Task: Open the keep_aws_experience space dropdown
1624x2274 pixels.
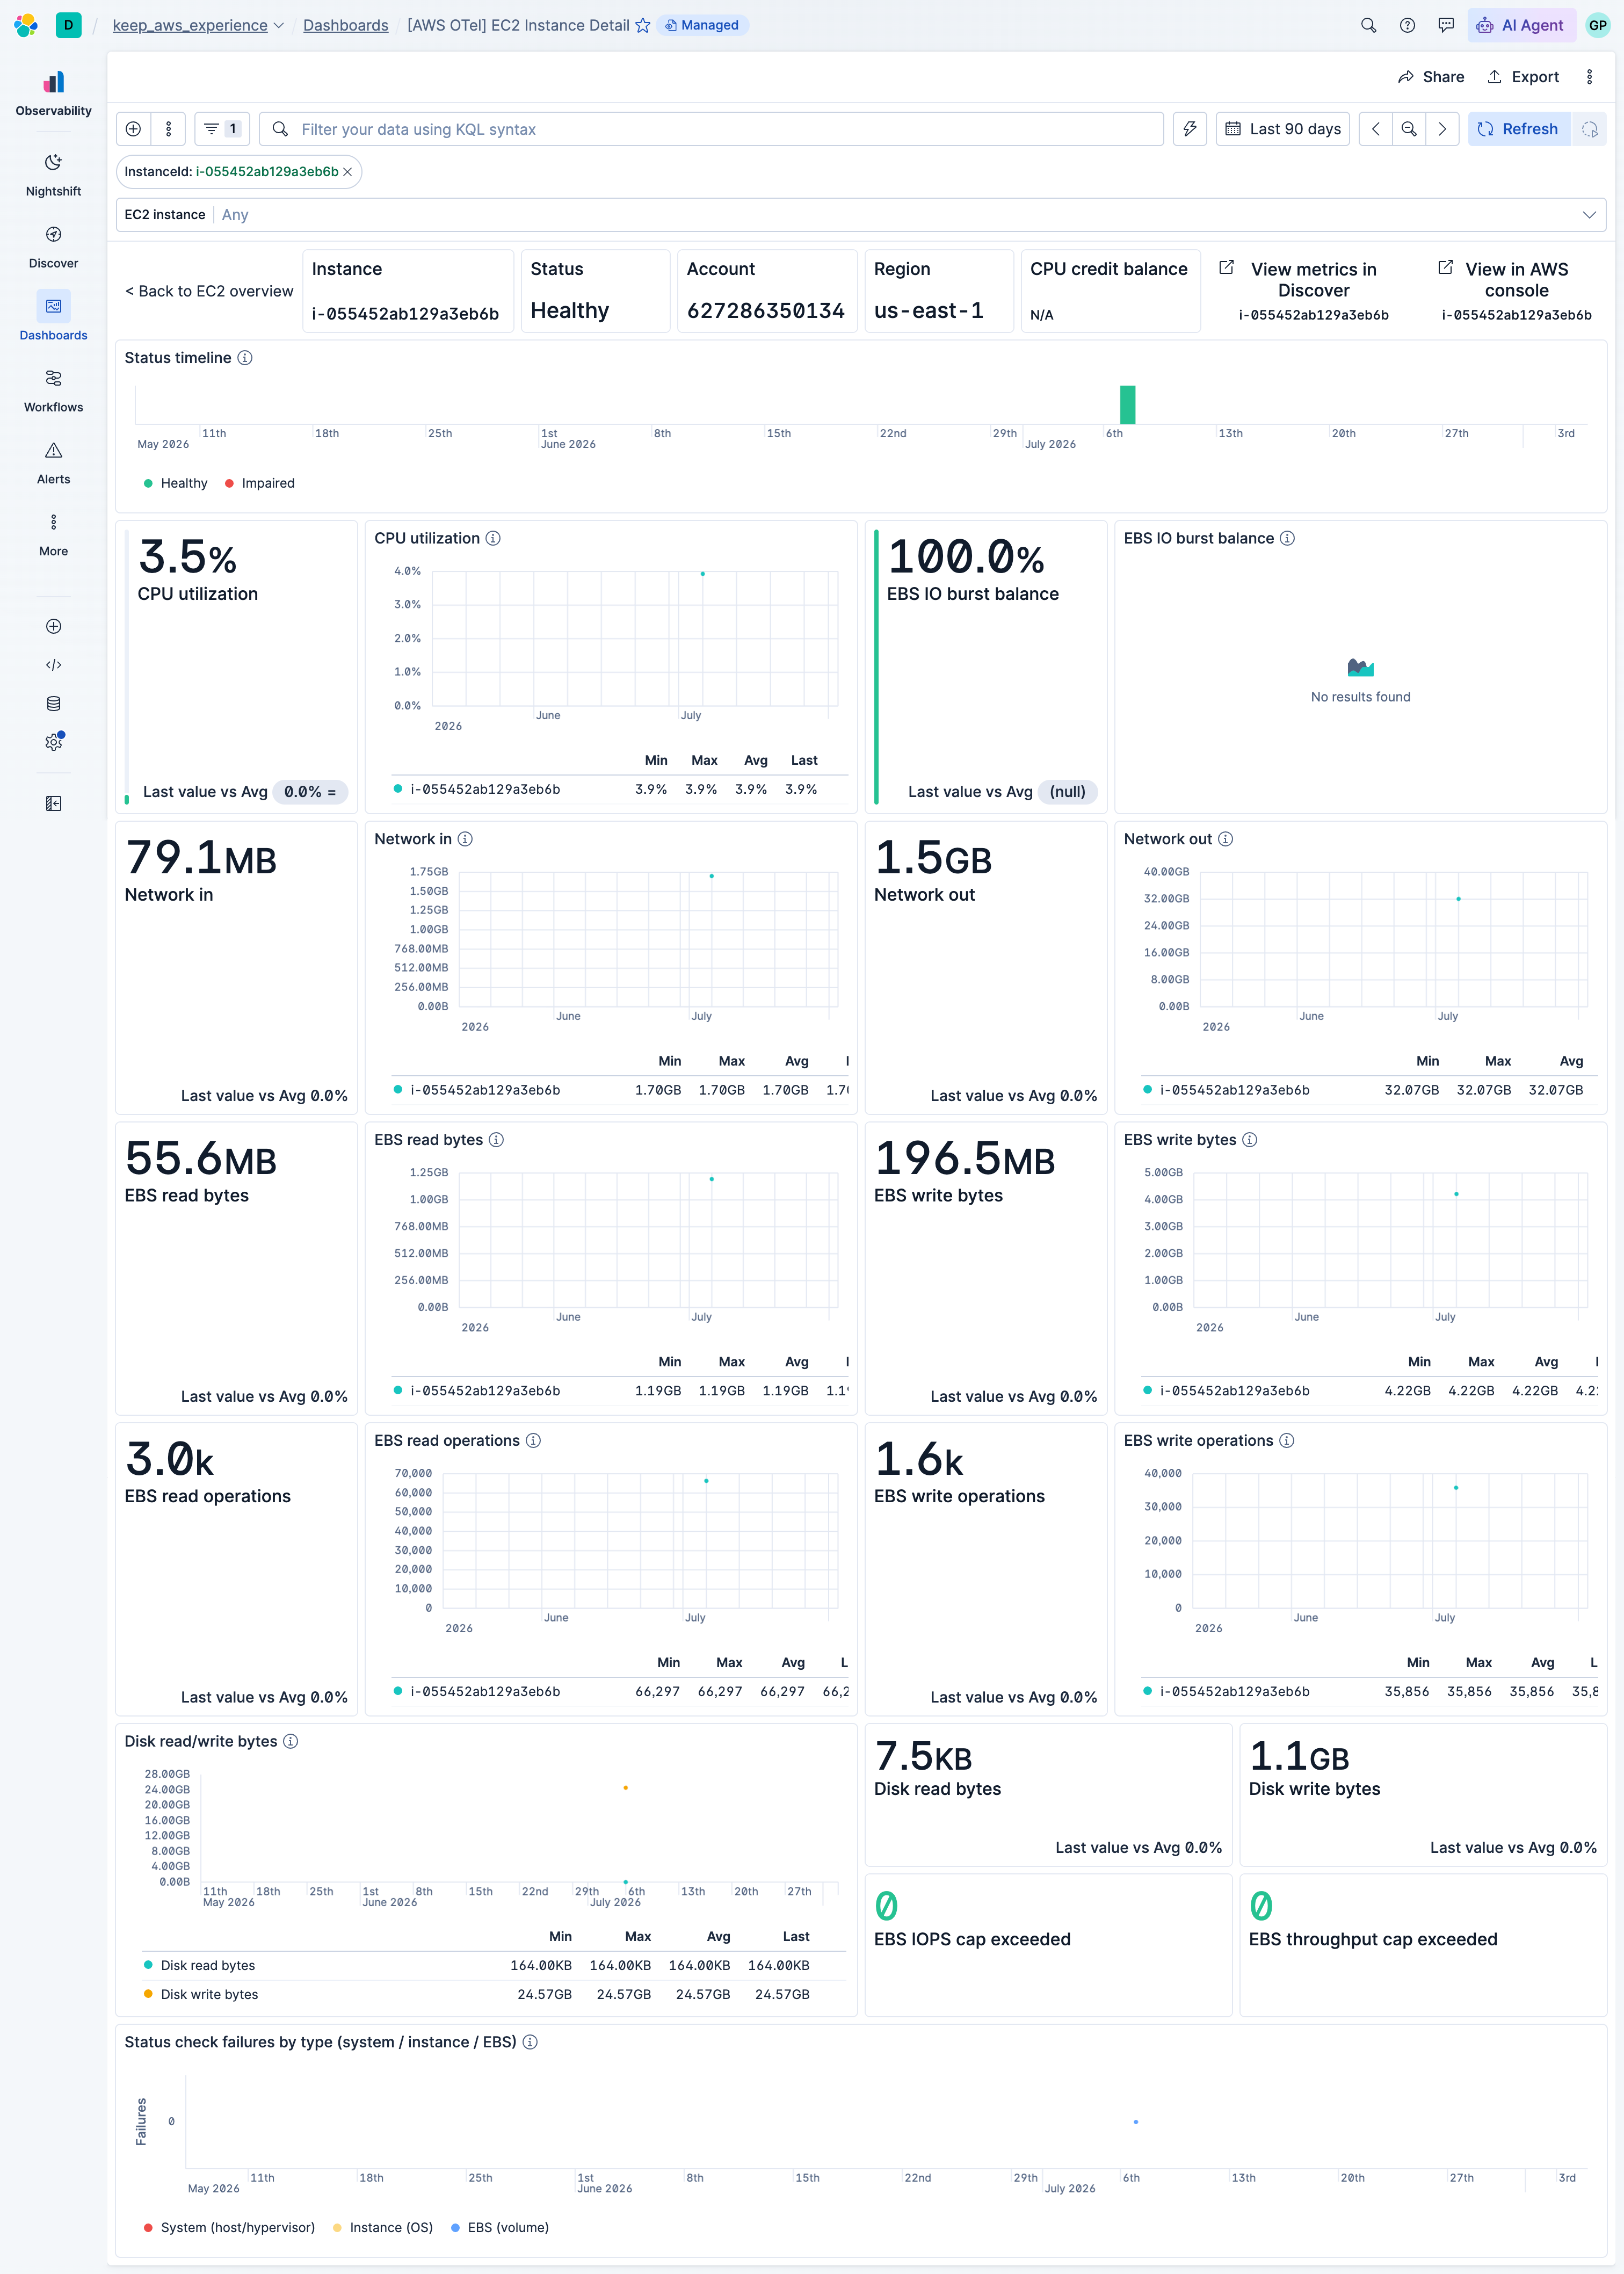Action: [x=198, y=25]
